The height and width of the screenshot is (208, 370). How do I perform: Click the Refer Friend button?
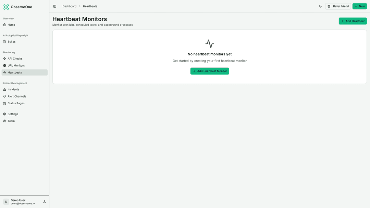tap(338, 6)
